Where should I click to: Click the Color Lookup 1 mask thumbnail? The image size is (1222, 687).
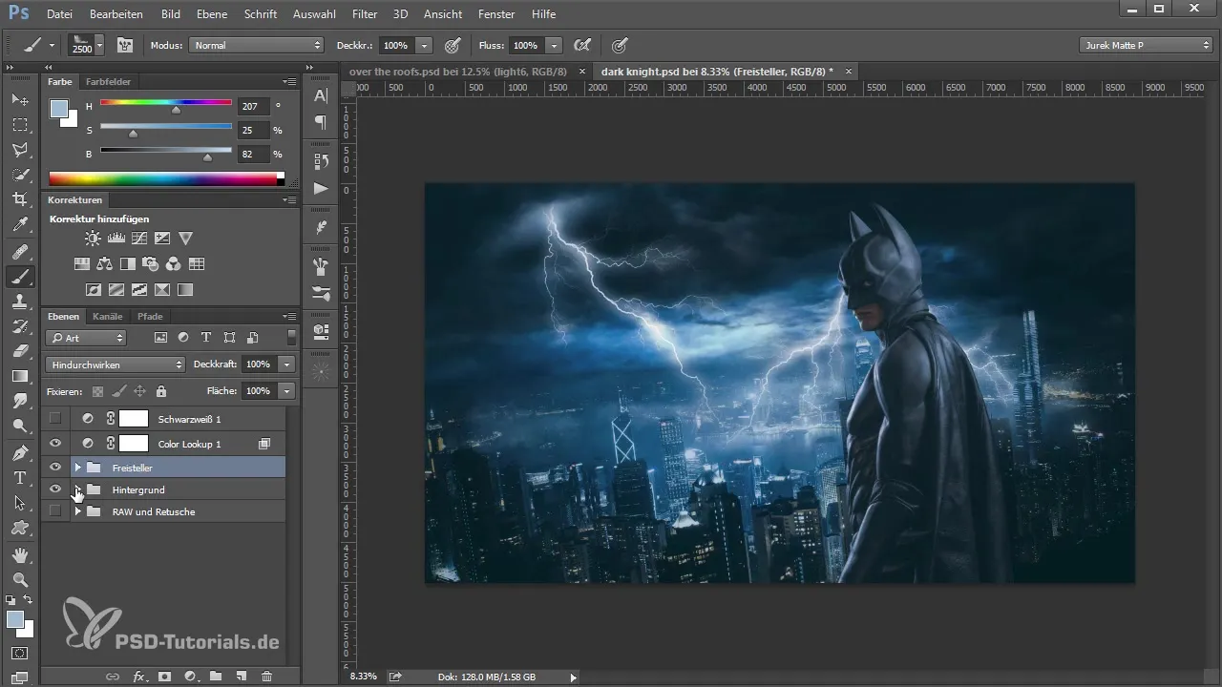134,444
